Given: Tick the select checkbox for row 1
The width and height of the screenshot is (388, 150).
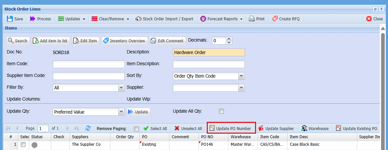Looking at the screenshot, I should click(x=23, y=145).
